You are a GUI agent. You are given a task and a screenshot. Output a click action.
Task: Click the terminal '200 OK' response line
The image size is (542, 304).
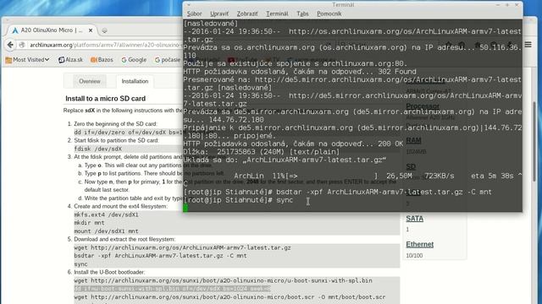click(x=293, y=144)
